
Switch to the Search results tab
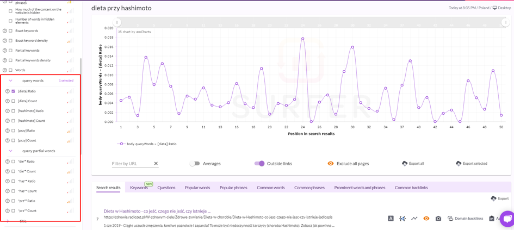[x=108, y=188]
